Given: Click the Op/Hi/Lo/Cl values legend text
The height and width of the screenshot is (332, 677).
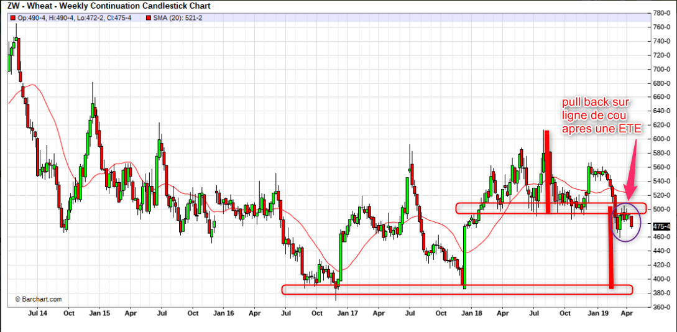Looking at the screenshot, I should (x=75, y=18).
